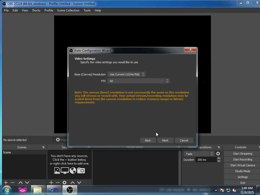The height and width of the screenshot is (195, 260).
Task: Pop out the Scenes dock
Action: click(x=43, y=147)
